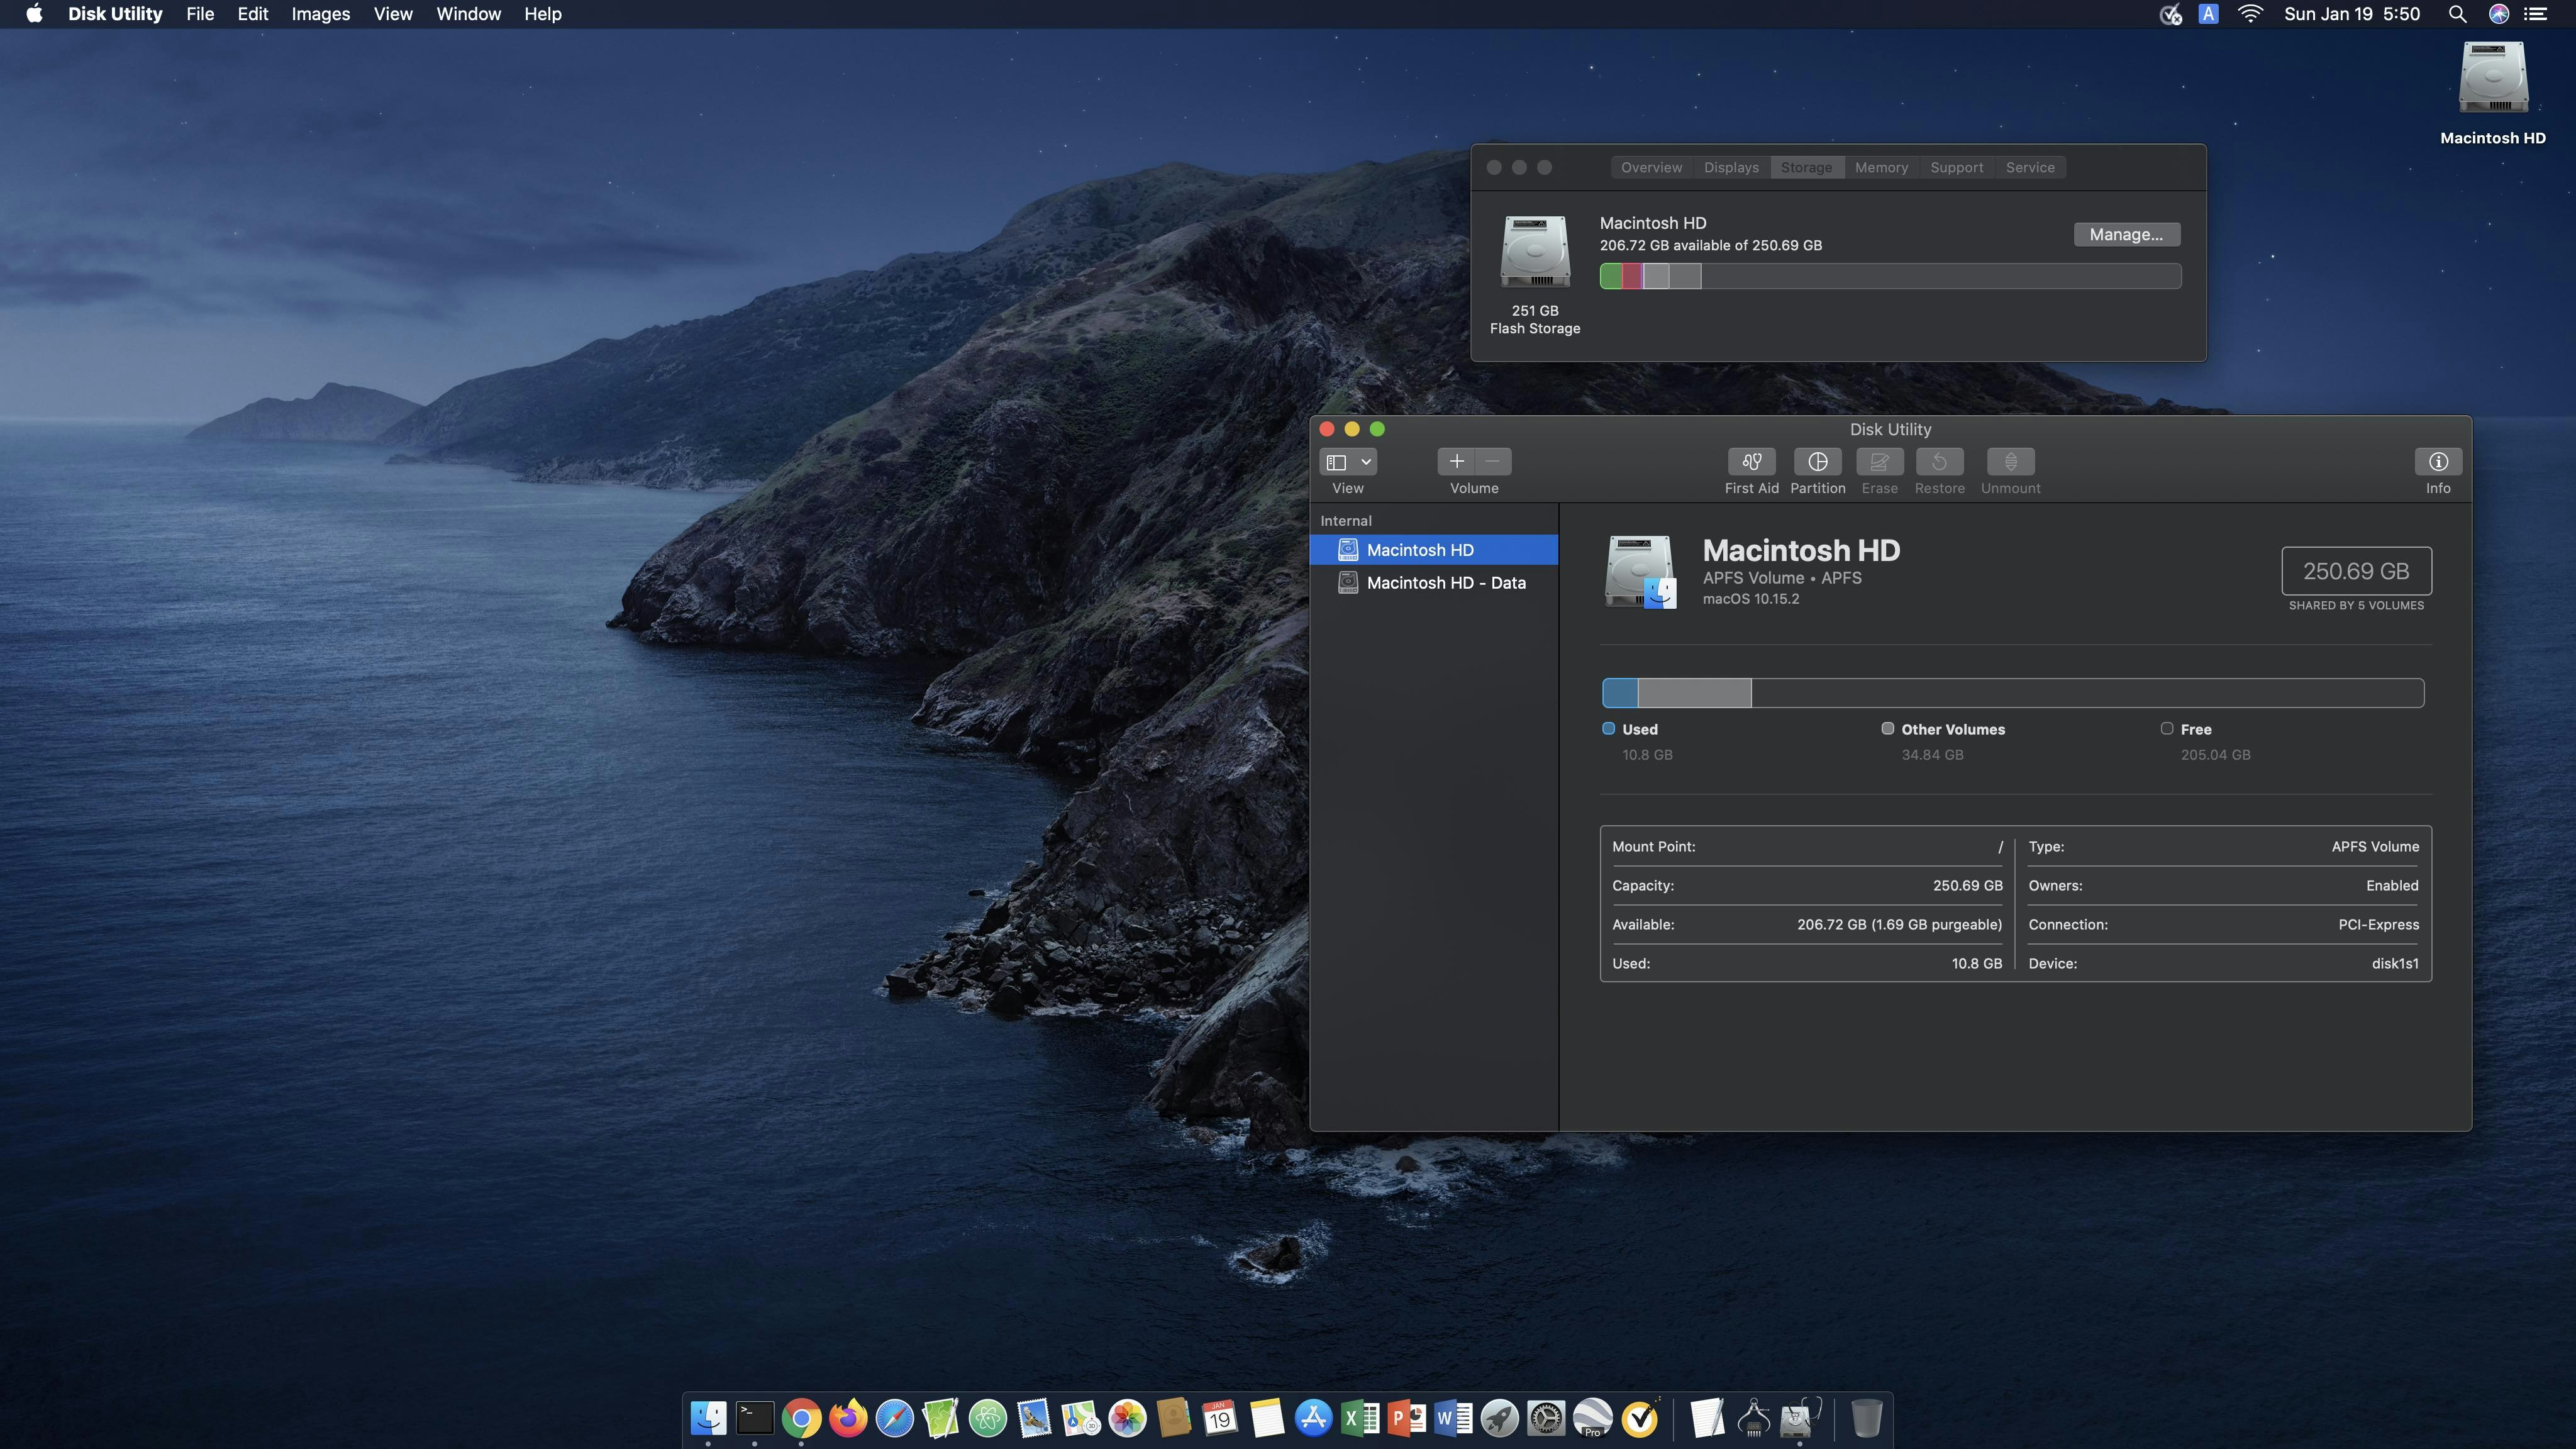
Task: Run First Aid on the volume
Action: pos(1751,461)
